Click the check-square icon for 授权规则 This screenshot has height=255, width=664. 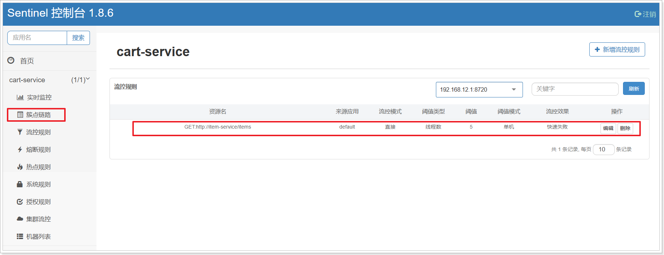pyautogui.click(x=20, y=202)
